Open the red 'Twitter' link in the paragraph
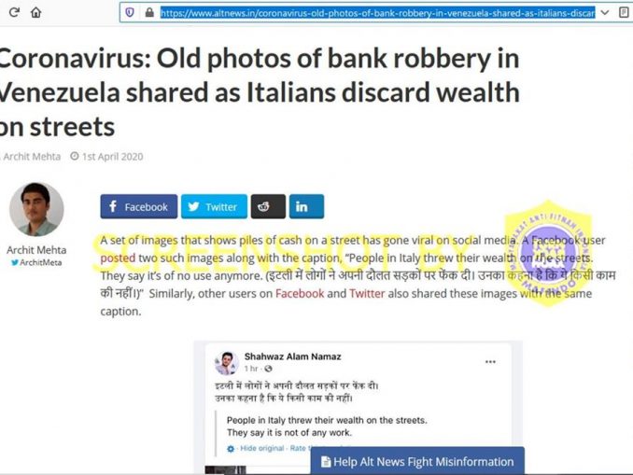This screenshot has width=633, height=475. click(367, 293)
